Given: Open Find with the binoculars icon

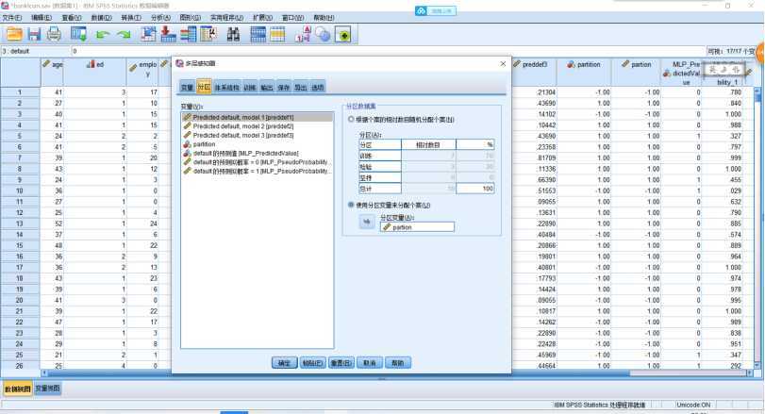Looking at the screenshot, I should tap(233, 34).
